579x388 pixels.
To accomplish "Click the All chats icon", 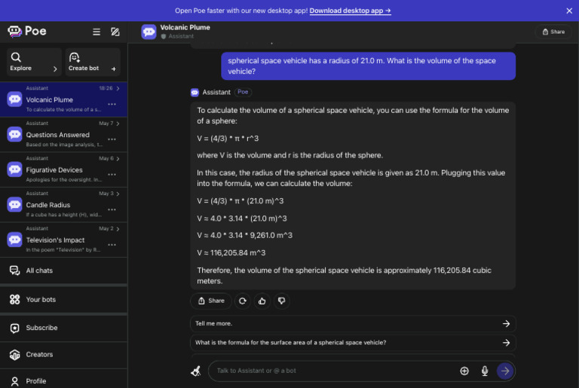I will [x=15, y=270].
